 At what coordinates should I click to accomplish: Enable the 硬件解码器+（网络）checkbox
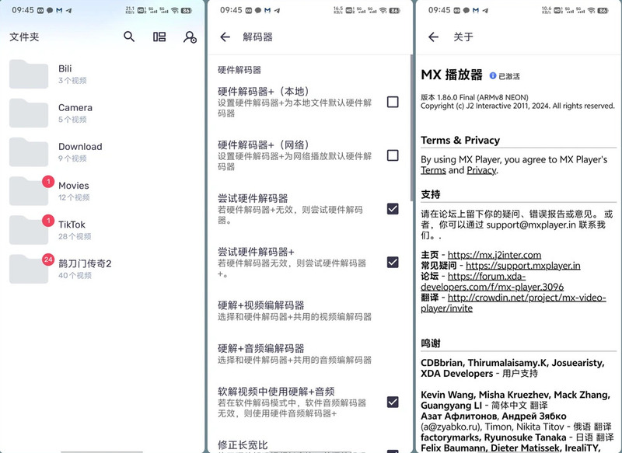click(393, 155)
